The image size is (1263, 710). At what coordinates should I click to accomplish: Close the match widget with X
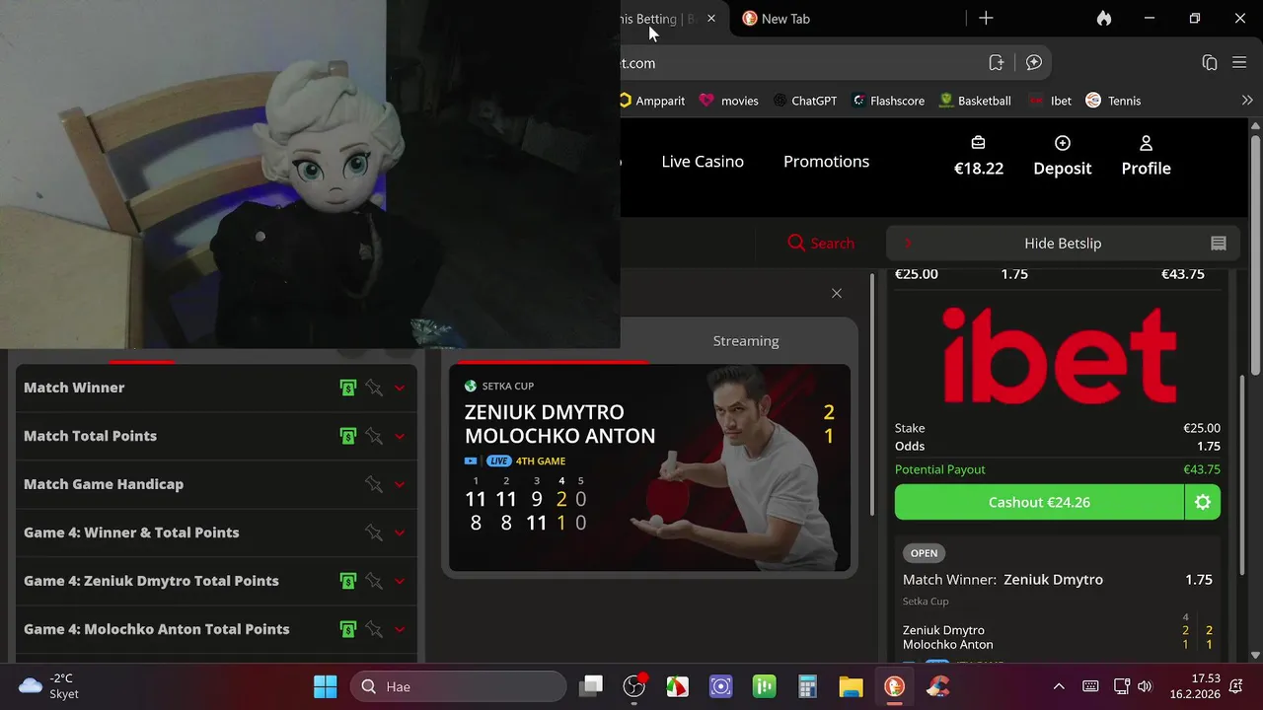837,293
